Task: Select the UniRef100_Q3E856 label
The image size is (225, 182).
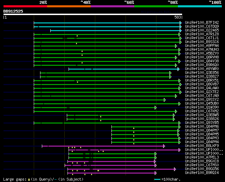Action: pyautogui.click(x=202, y=73)
